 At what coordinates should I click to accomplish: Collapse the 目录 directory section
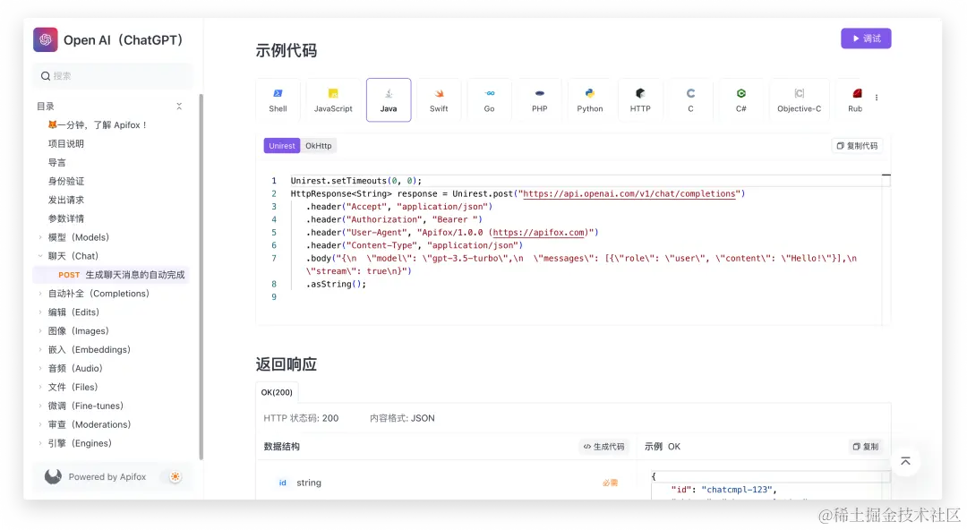(x=179, y=107)
